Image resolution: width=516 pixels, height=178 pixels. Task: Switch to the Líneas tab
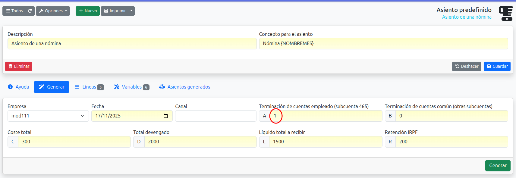(x=89, y=87)
